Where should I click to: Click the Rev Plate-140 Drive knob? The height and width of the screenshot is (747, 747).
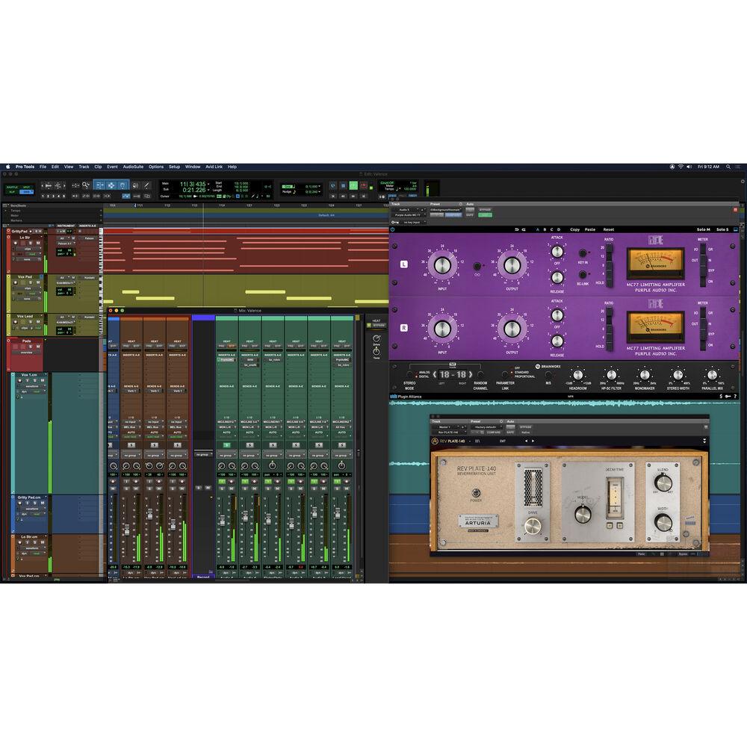533,526
